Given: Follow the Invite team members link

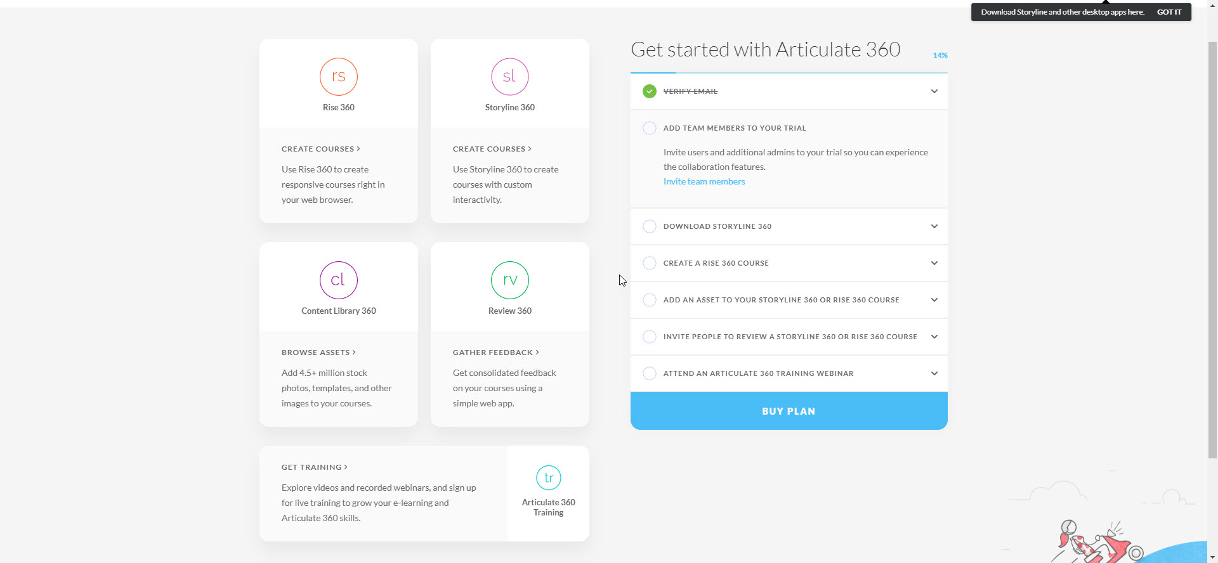Looking at the screenshot, I should coord(704,181).
